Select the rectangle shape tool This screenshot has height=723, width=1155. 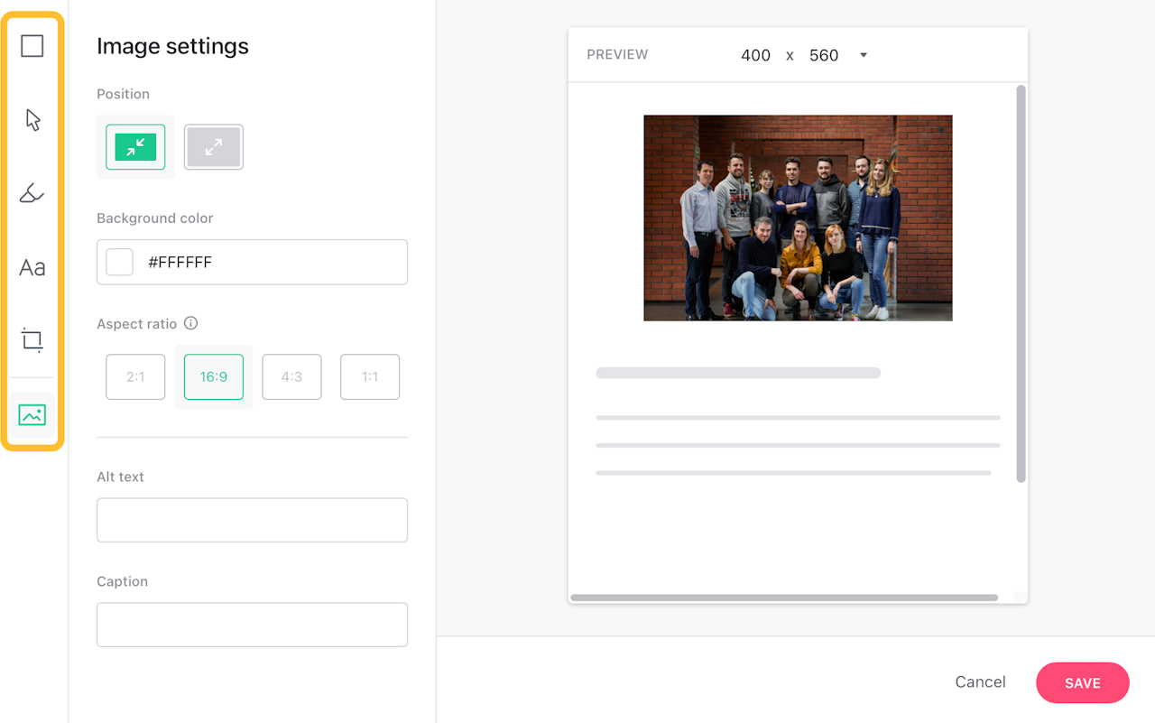(x=32, y=45)
